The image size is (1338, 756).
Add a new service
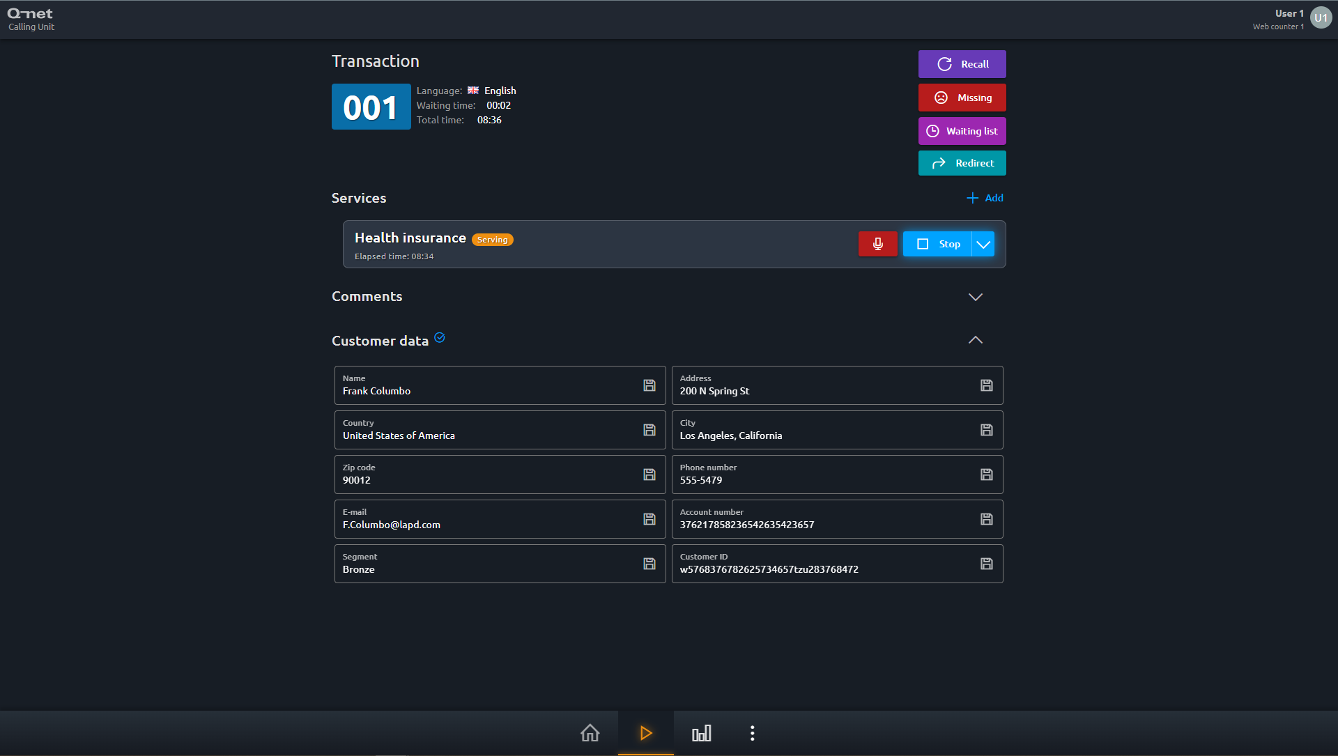coord(985,198)
